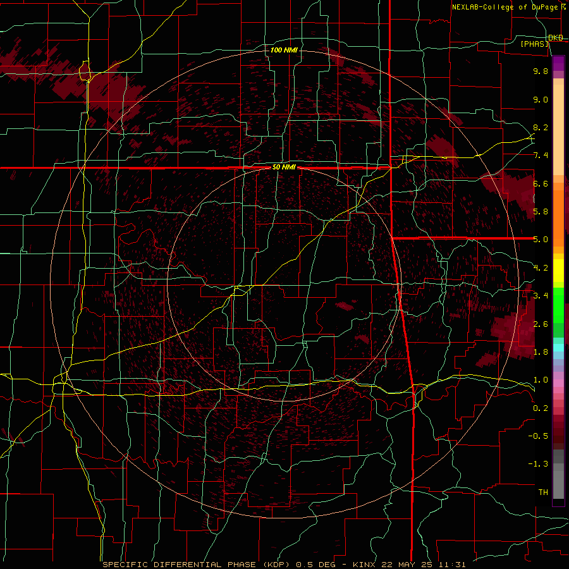Click the 9.0 legend value
The width and height of the screenshot is (569, 569).
541,99
